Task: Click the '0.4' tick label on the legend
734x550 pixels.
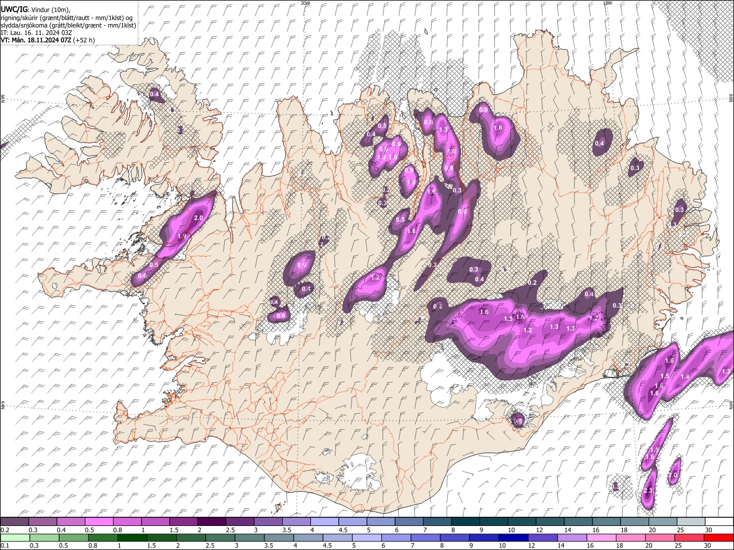Action: [61, 530]
